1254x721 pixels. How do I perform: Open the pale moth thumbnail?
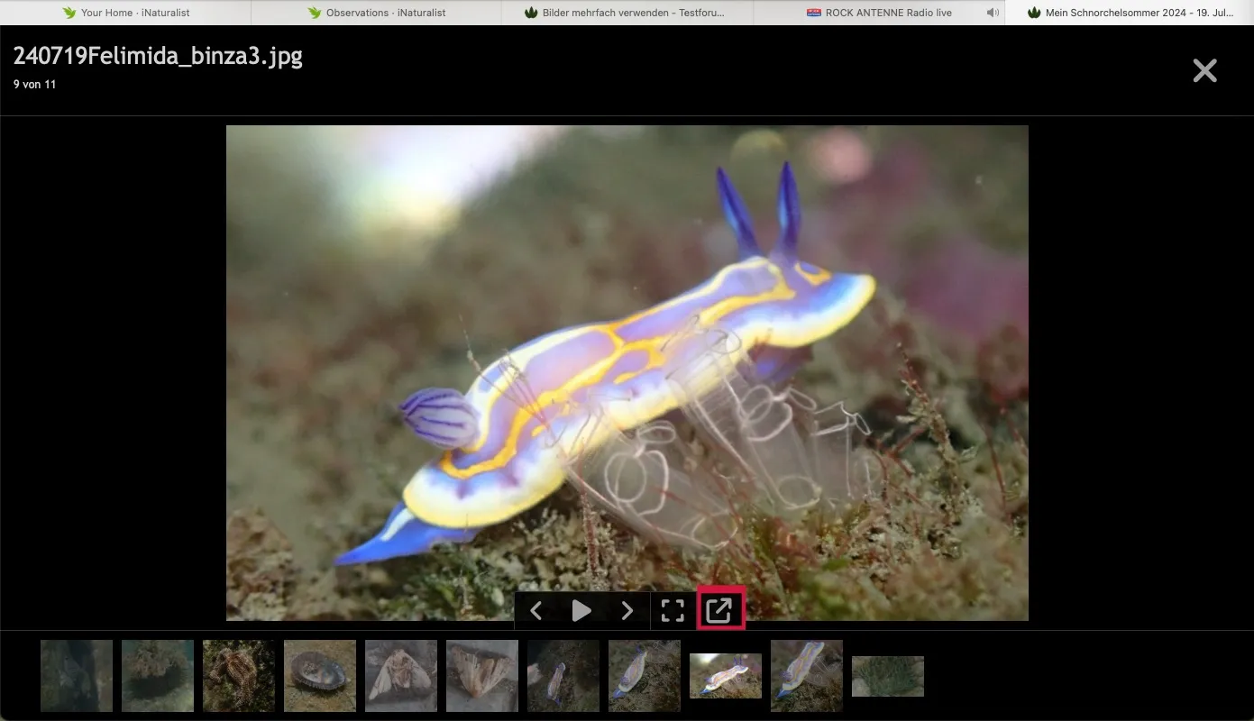coord(401,676)
